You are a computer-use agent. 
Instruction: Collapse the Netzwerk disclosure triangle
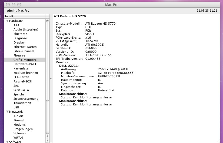7,112
